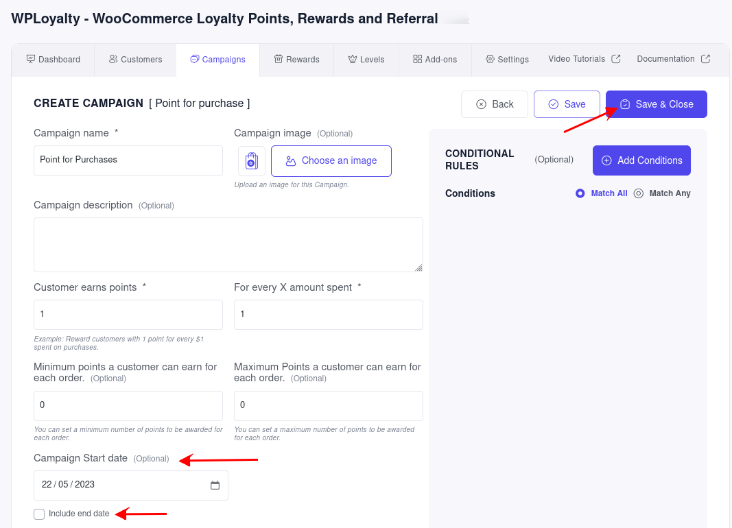Click the Dashboard tab monitor icon
The width and height of the screenshot is (732, 528).
click(x=31, y=59)
